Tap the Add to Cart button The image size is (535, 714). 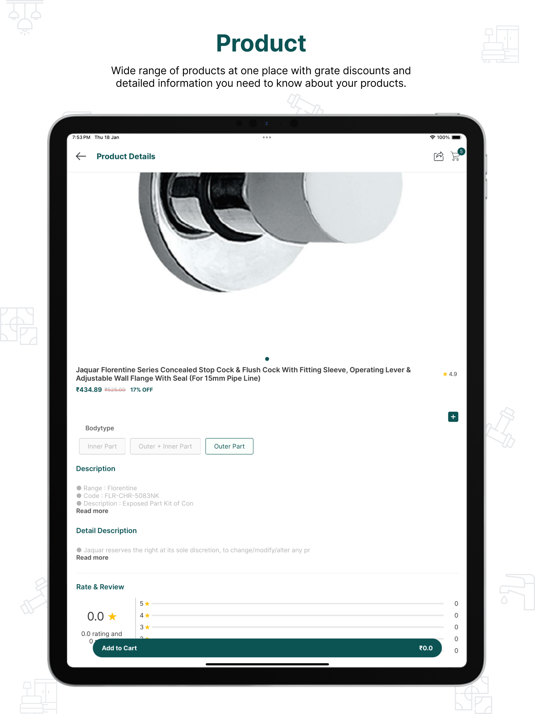(x=267, y=648)
